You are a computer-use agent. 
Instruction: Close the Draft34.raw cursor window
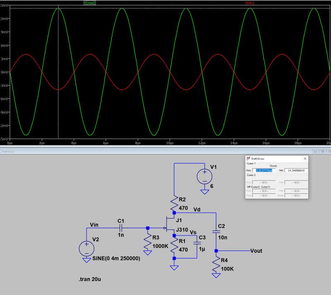click(x=305, y=159)
